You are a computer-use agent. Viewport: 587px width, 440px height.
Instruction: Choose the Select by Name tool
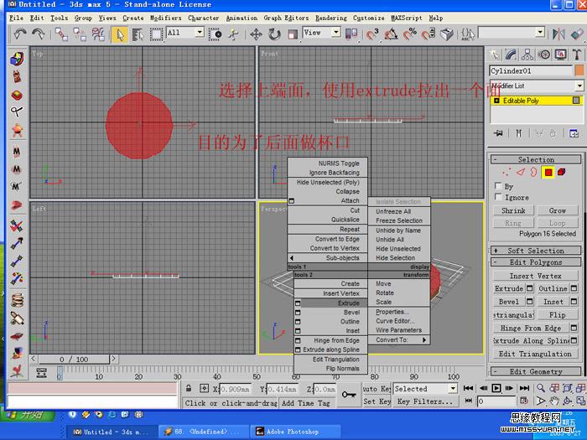(138, 34)
